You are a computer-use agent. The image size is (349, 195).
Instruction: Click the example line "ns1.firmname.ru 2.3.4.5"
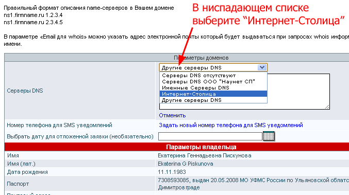click(x=33, y=22)
